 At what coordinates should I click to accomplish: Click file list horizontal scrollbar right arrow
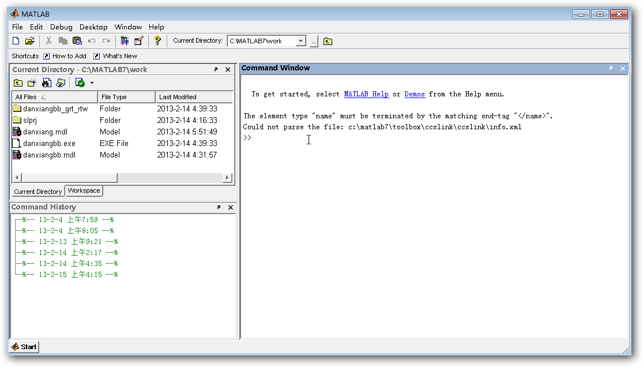[x=227, y=178]
